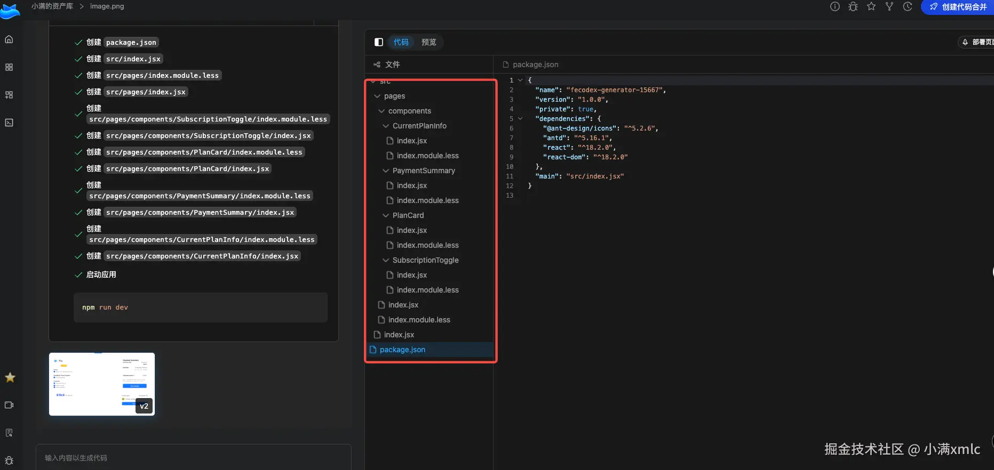
Task: Click PaymentSummary/index.jsx chip in steps
Action: (200, 213)
